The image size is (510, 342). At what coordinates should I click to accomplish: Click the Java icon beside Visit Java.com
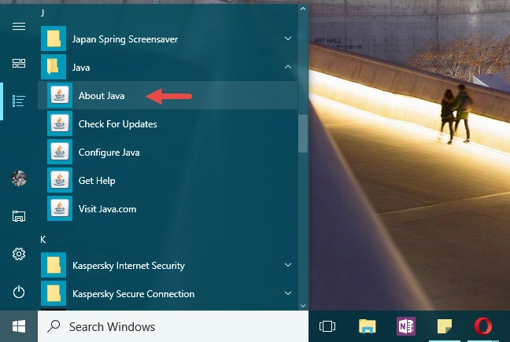click(x=60, y=208)
